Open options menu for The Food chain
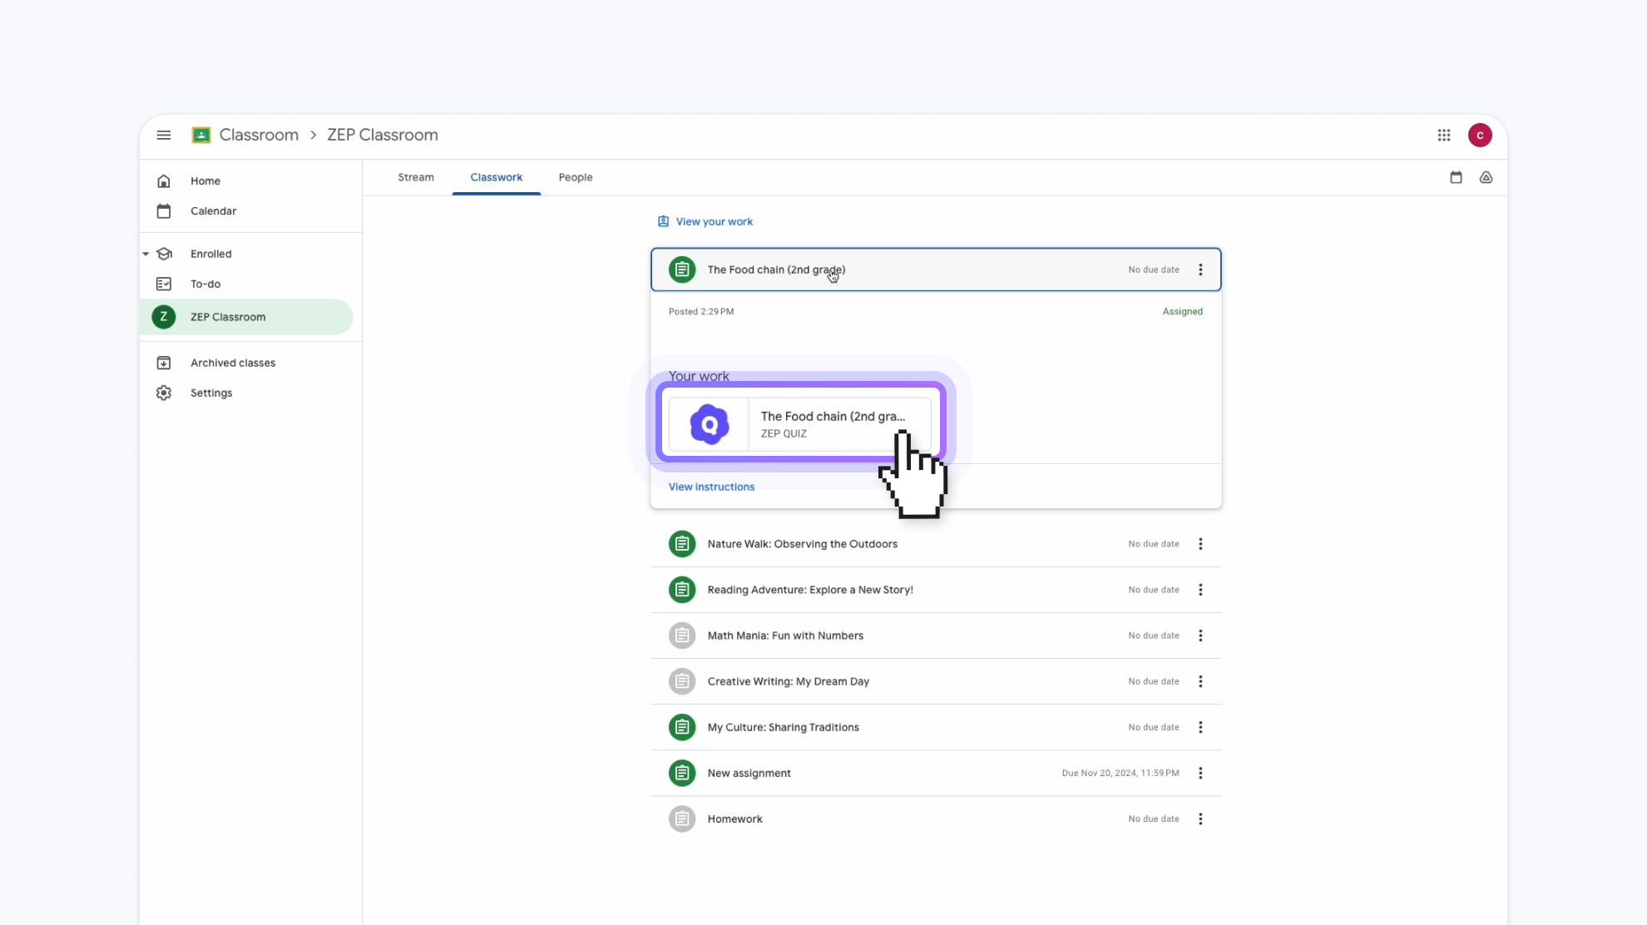 point(1200,270)
